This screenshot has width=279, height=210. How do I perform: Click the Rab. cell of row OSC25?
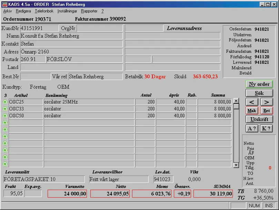[191, 102]
